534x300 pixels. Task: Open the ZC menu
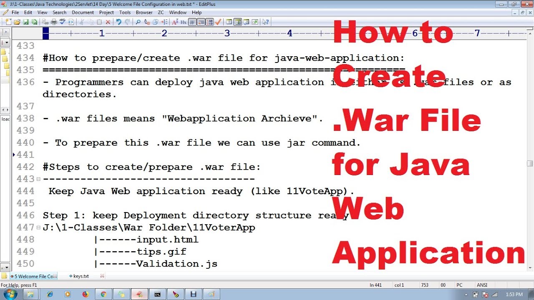point(161,12)
